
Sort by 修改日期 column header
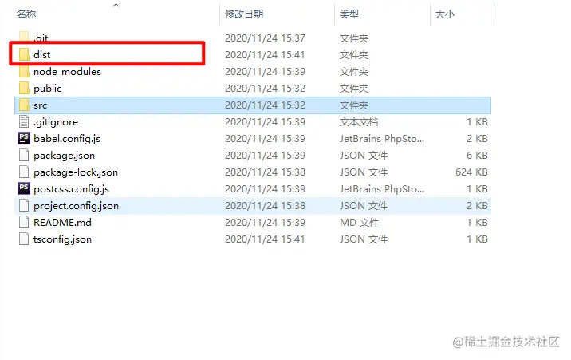[244, 14]
